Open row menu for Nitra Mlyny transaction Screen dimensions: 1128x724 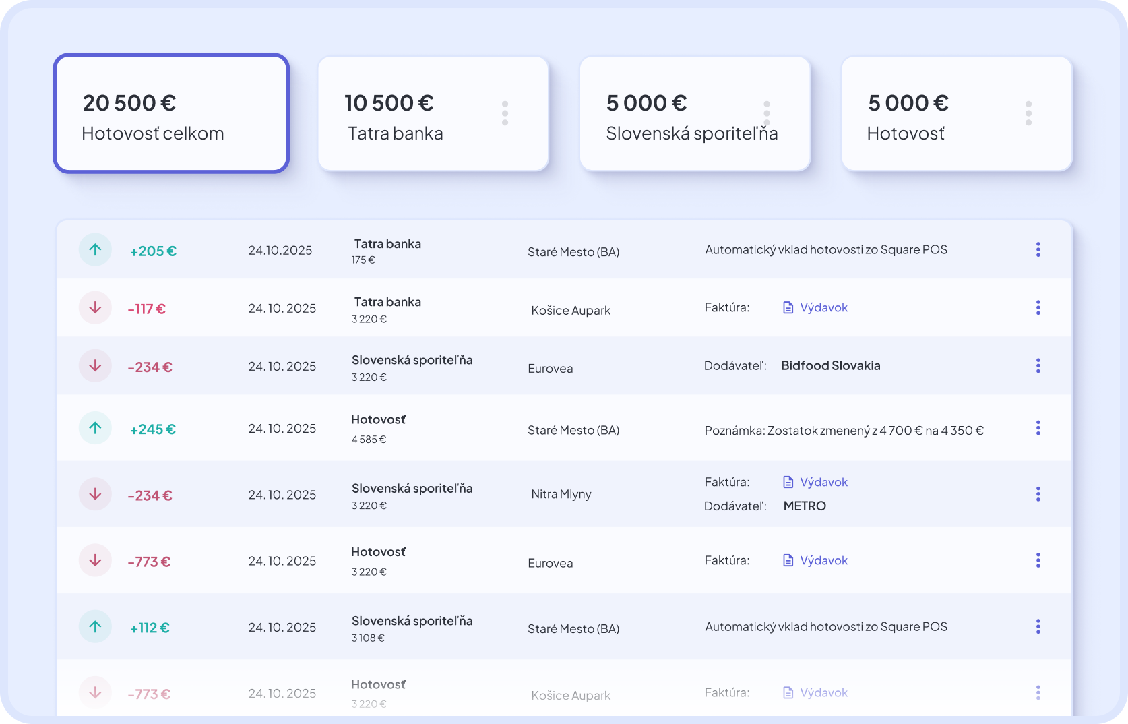[x=1038, y=494]
